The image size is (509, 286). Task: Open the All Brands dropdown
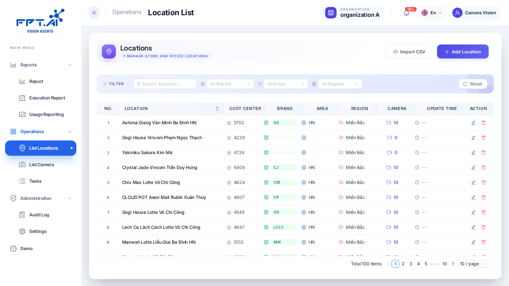[230, 84]
